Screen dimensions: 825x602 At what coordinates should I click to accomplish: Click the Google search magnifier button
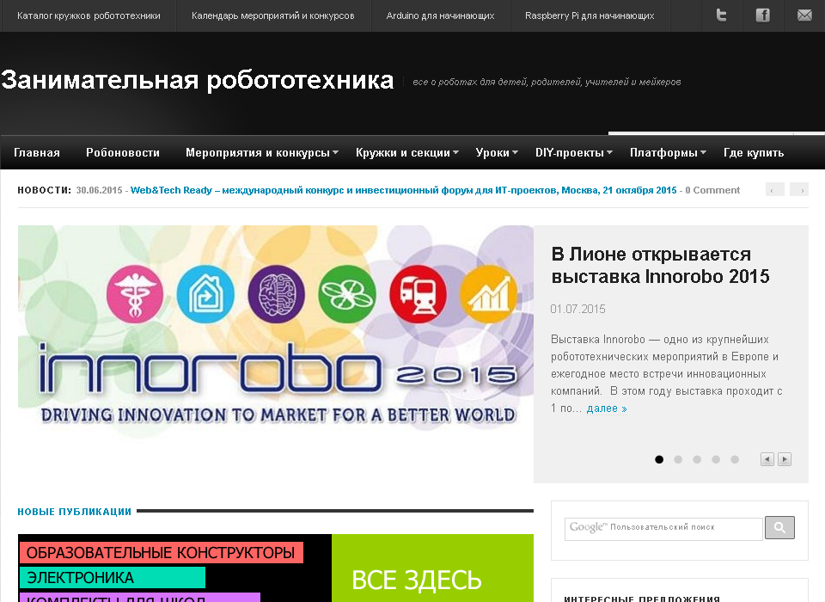(x=779, y=527)
